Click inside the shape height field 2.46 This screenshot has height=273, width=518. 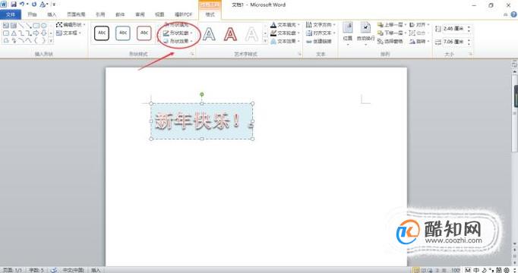click(453, 29)
